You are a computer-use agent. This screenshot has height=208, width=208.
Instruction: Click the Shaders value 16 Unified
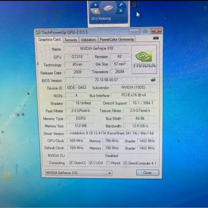[x=83, y=103]
